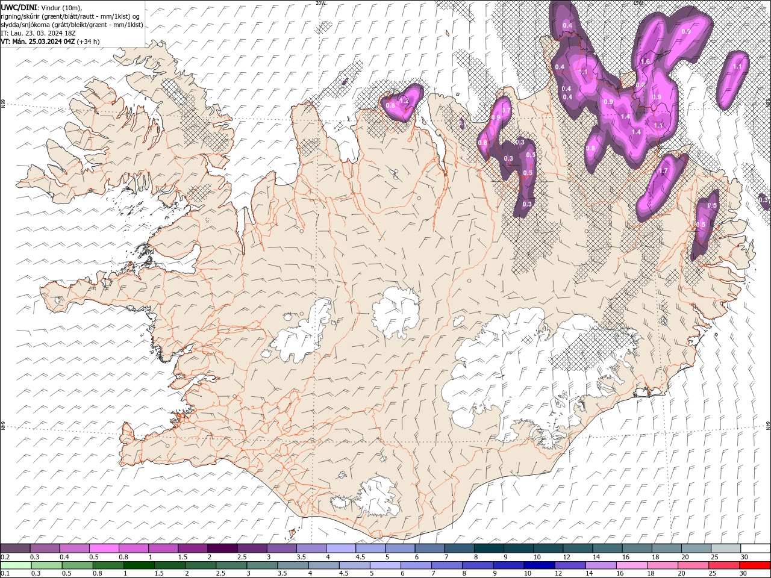The width and height of the screenshot is (771, 578).
Task: Select the pink swatch labeled 16, lower row
Action: [x=631, y=565]
